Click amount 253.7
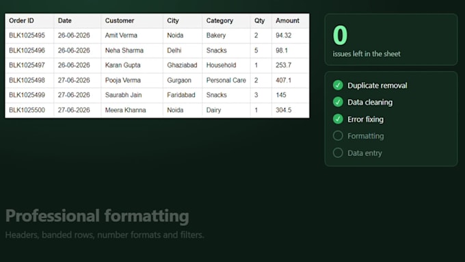This screenshot has height=262, width=465. coord(284,65)
